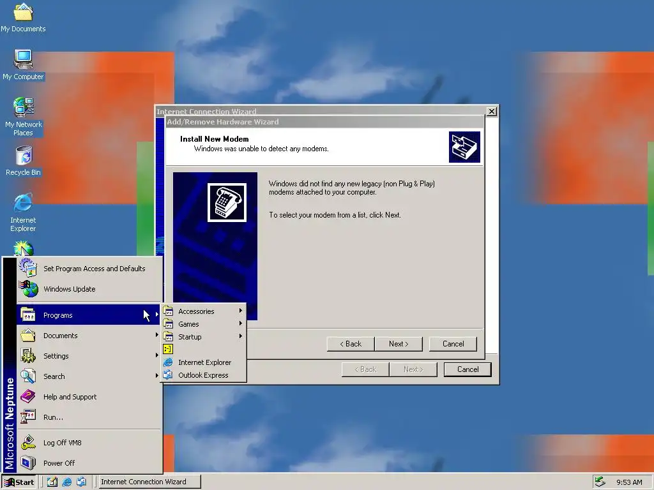Viewport: 654px width, 490px height.
Task: Click the Search magnifier icon in Start menu
Action: (x=28, y=376)
